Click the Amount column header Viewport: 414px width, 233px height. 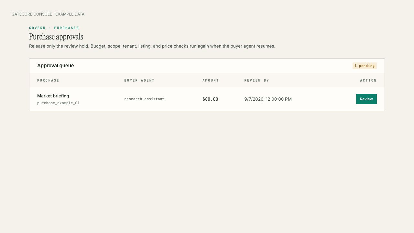211,80
